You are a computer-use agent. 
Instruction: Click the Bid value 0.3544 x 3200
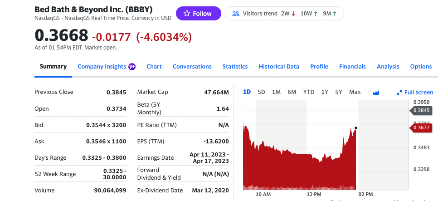click(x=106, y=125)
